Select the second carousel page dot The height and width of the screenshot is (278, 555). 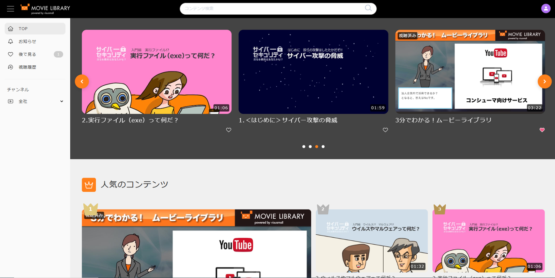[310, 147]
